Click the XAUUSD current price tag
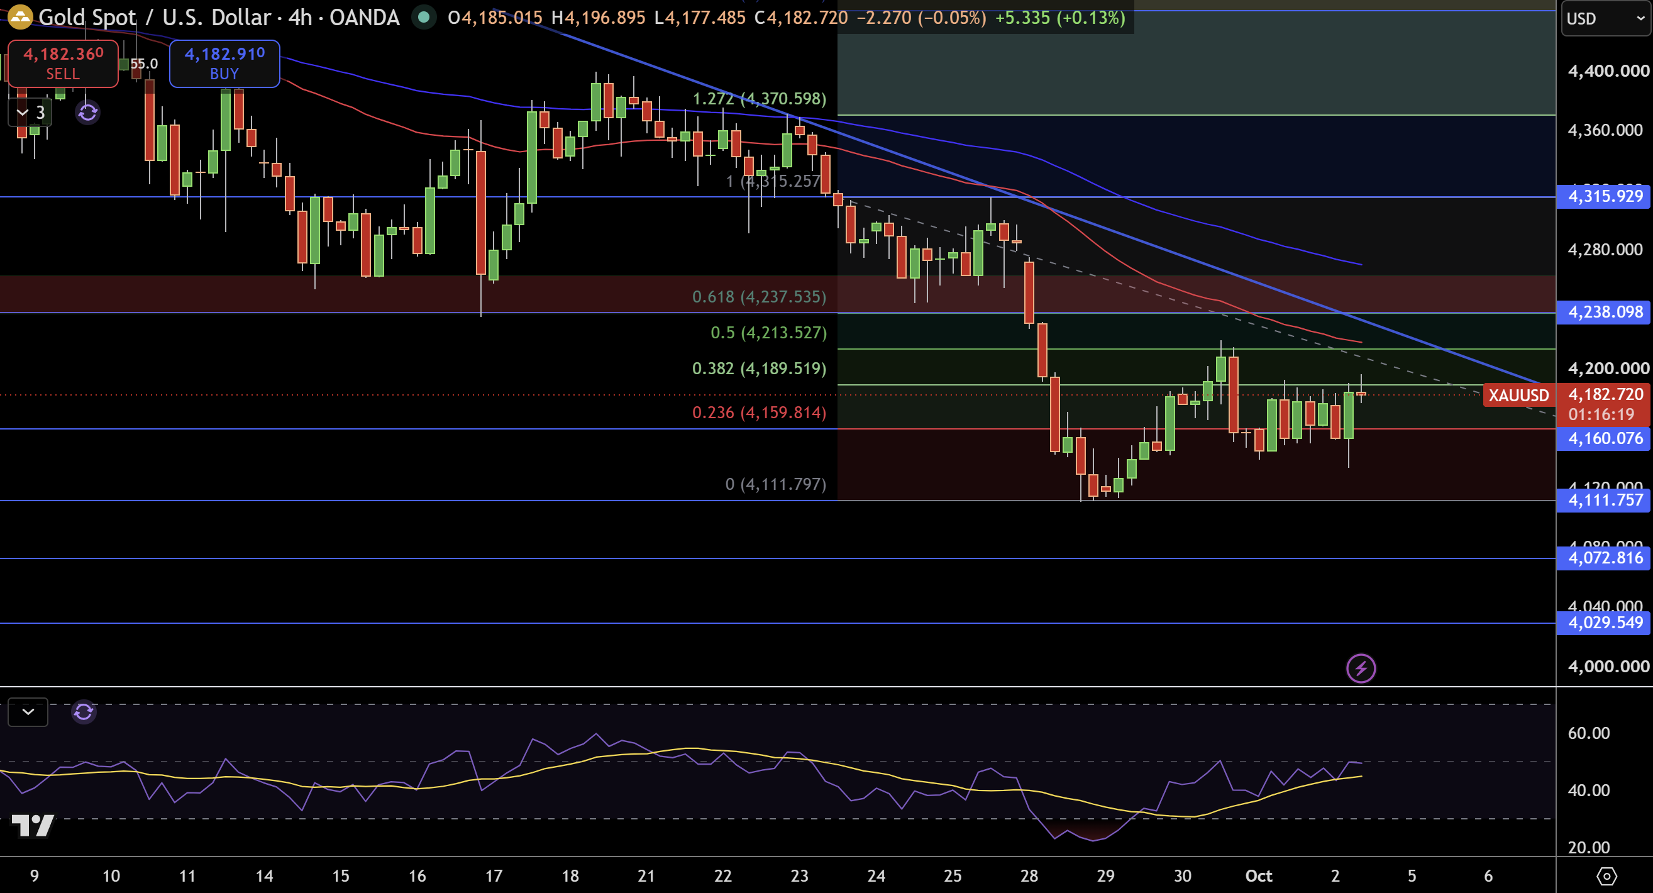Viewport: 1653px width, 893px height. point(1518,396)
